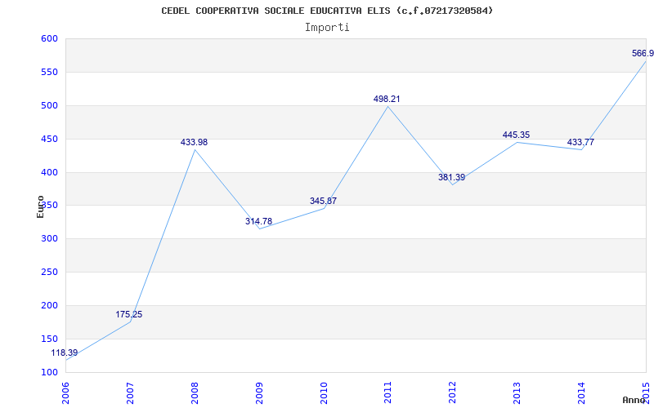Click the 2012 x-axis label
This screenshot has width=654, height=408.
pos(453,393)
